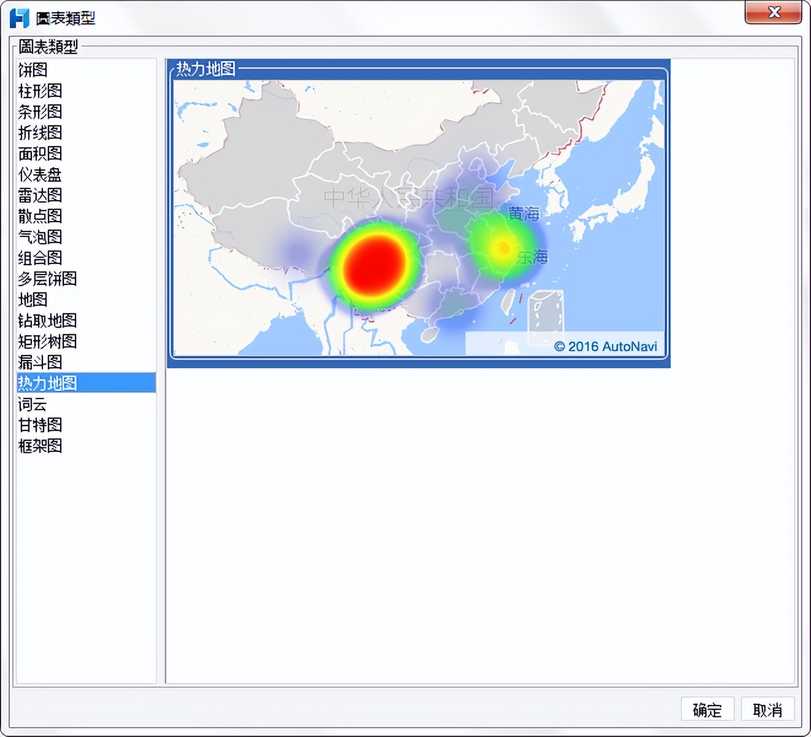Image resolution: width=811 pixels, height=737 pixels.
Task: Pick the 漏斗图 (funnel chart) type
Action: coord(39,363)
